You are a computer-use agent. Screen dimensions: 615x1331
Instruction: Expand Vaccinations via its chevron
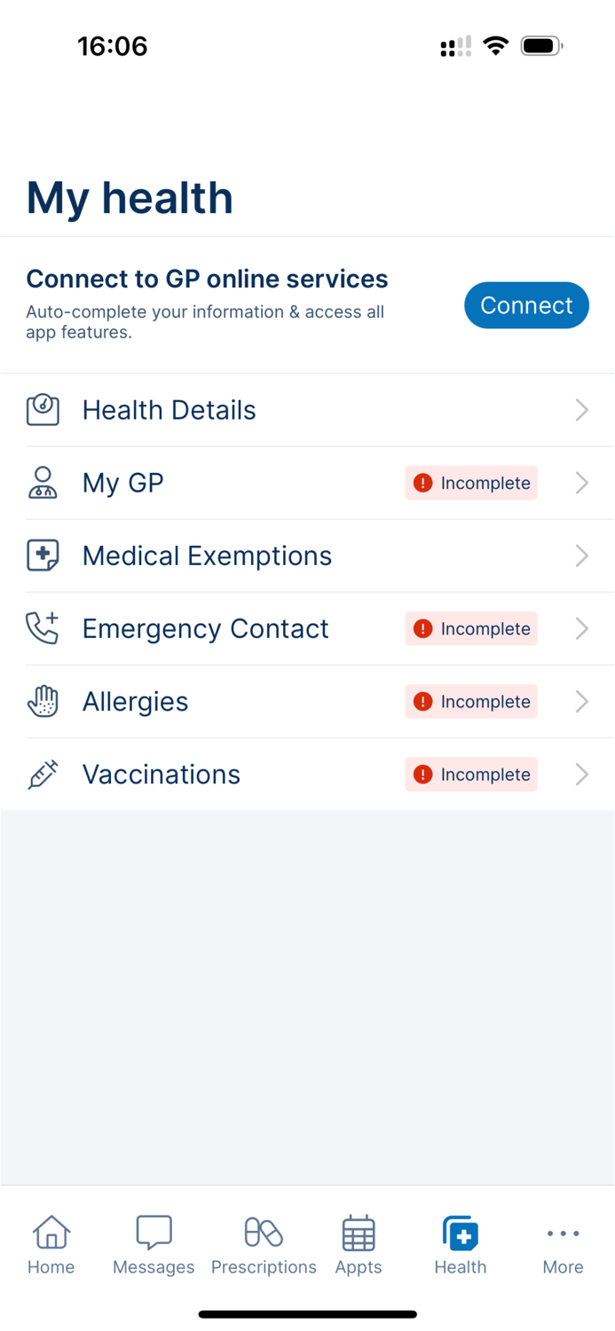point(581,774)
